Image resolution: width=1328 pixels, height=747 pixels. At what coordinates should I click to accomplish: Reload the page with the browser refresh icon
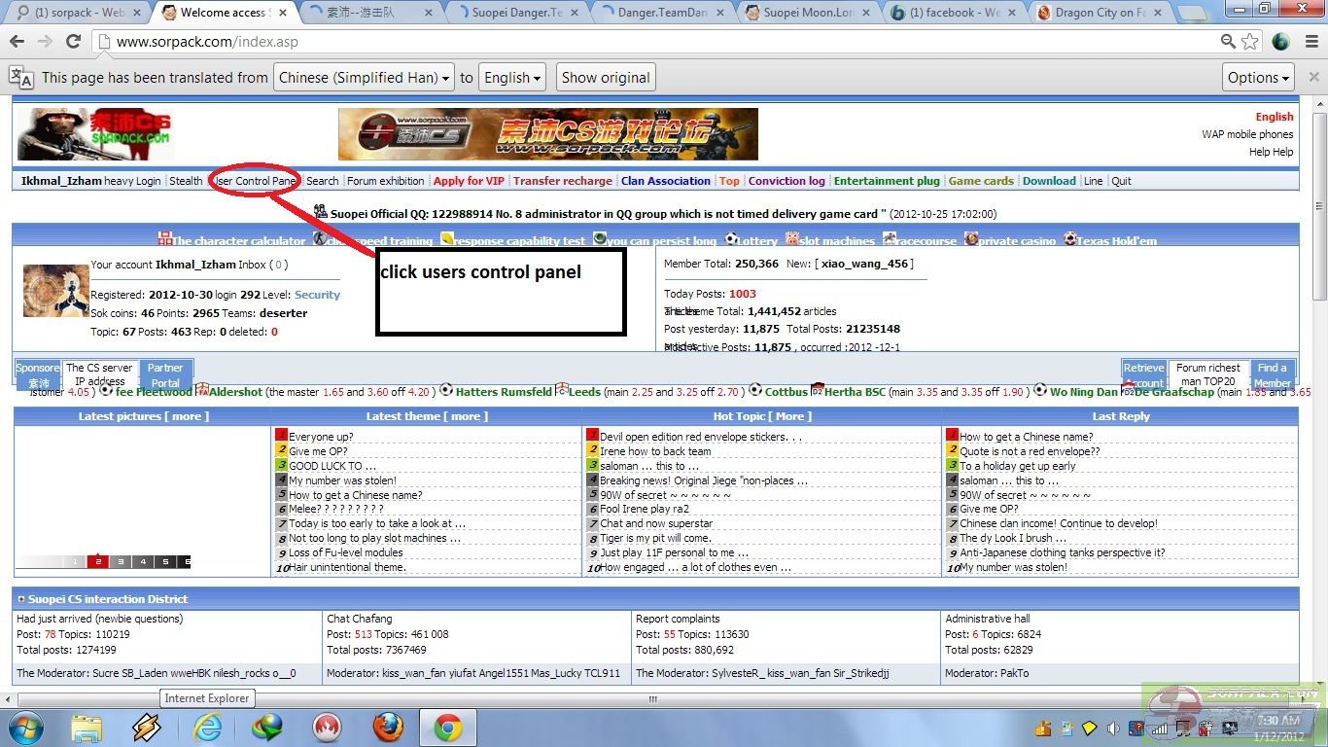click(73, 42)
